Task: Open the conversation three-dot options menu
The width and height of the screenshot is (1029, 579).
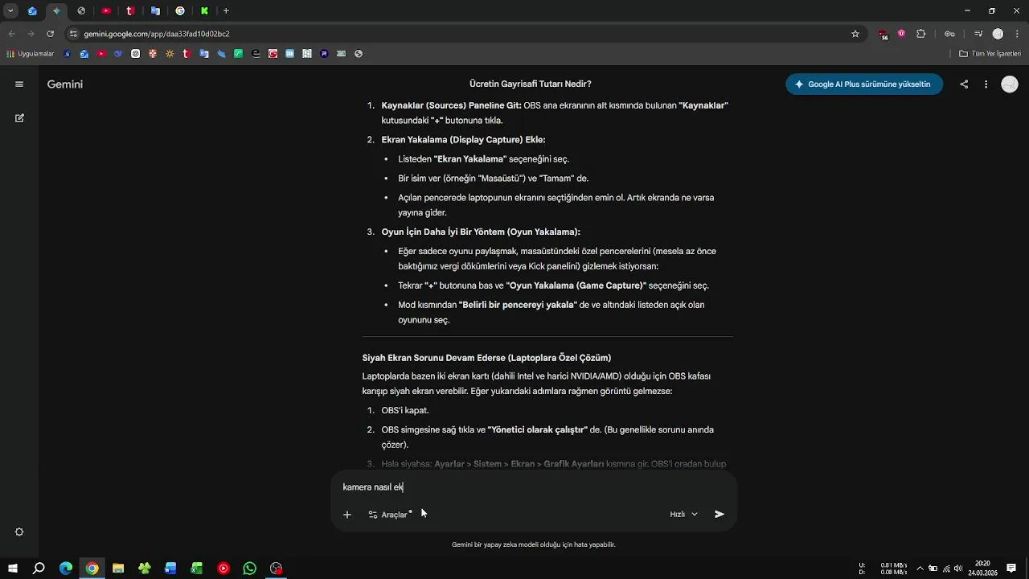Action: (x=986, y=84)
